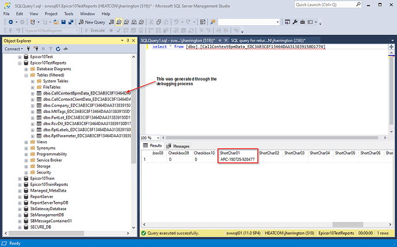Click the Activity Monitor icon in Object Explorer

(66, 49)
